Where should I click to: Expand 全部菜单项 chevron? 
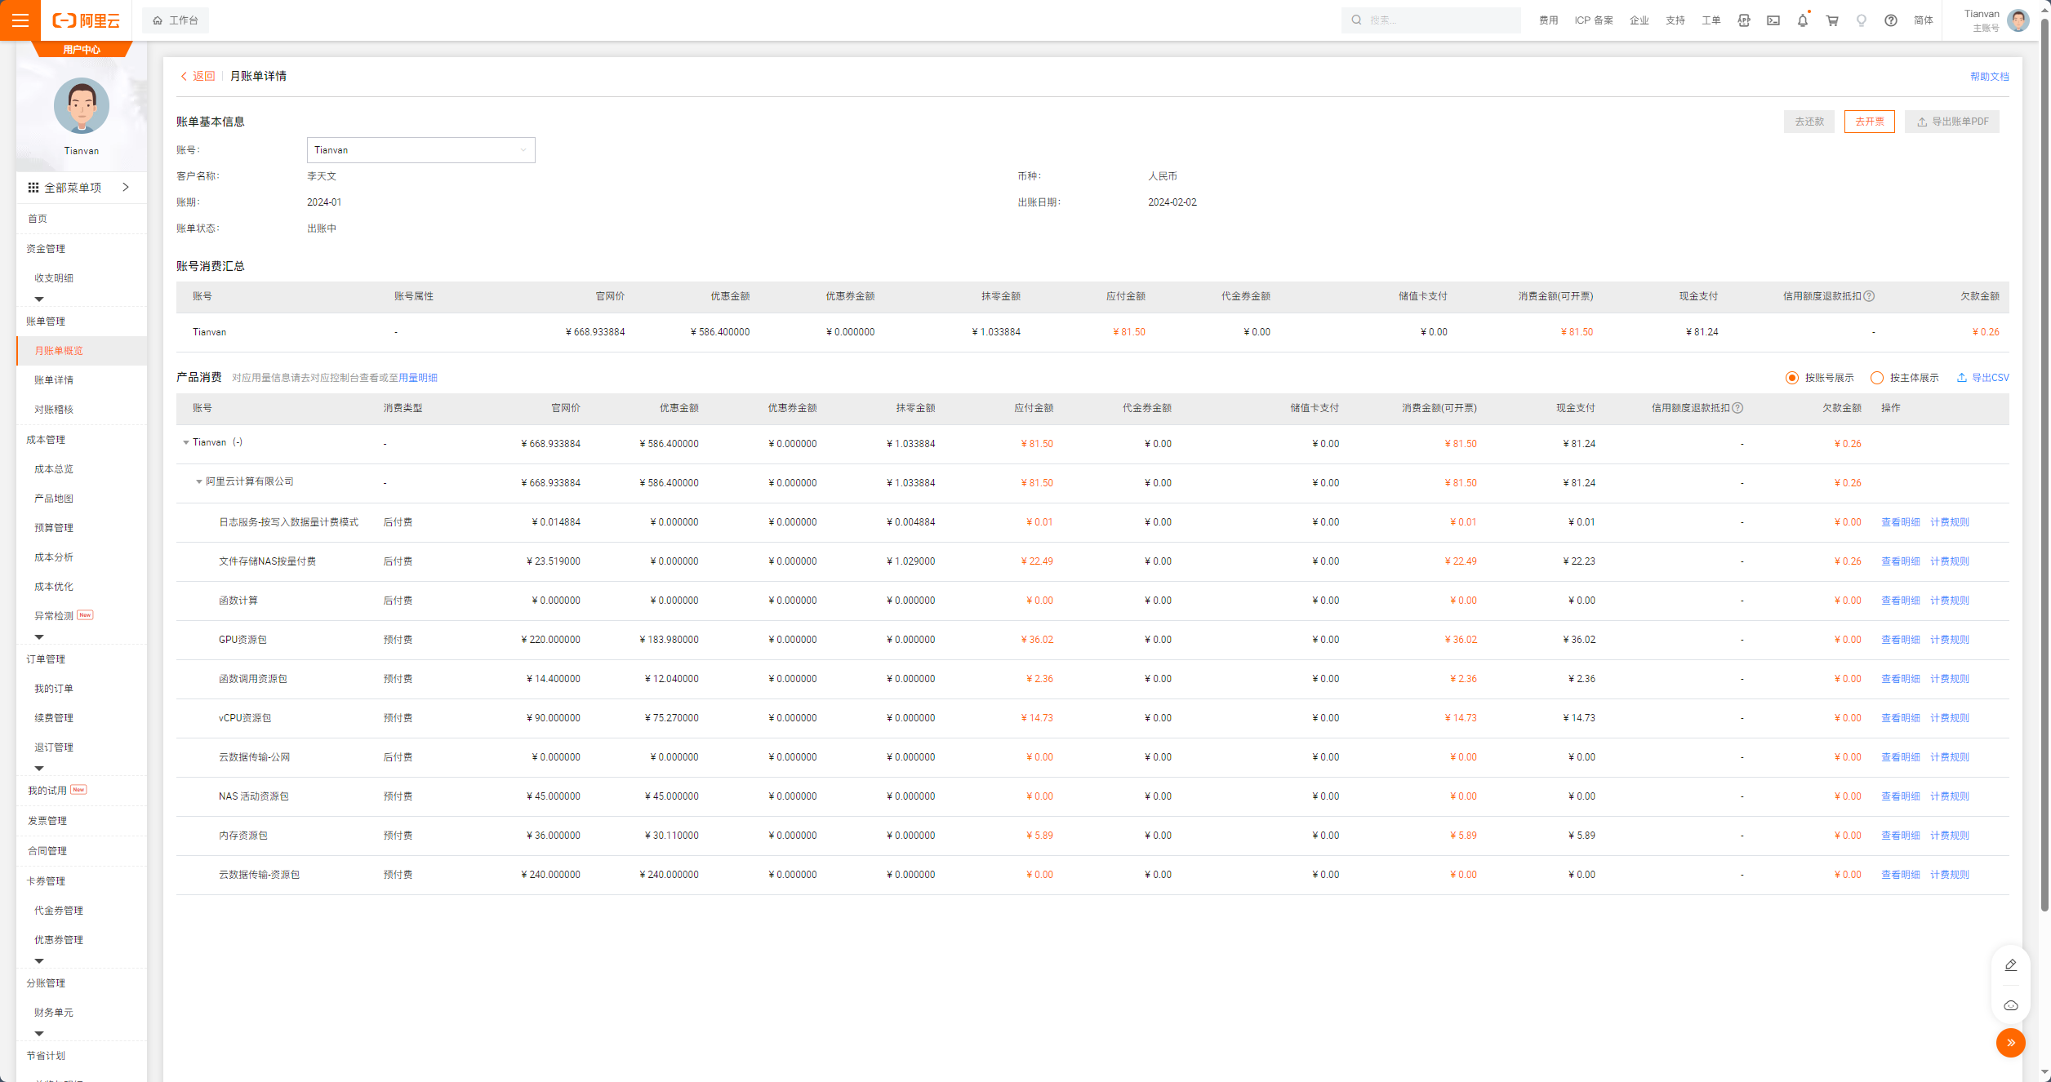pos(126,187)
